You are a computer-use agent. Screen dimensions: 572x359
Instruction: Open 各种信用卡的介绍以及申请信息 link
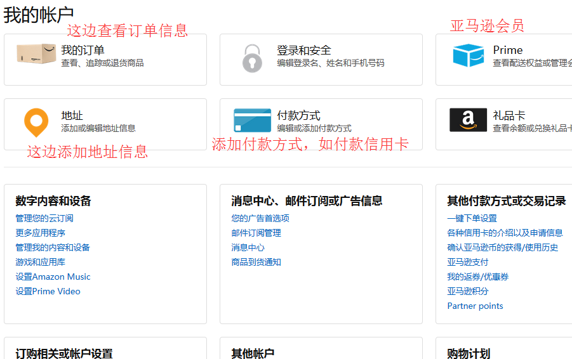(505, 233)
